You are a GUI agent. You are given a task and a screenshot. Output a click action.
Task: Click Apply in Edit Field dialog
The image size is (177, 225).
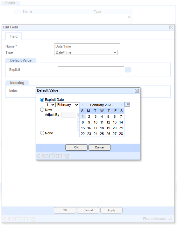(111, 210)
